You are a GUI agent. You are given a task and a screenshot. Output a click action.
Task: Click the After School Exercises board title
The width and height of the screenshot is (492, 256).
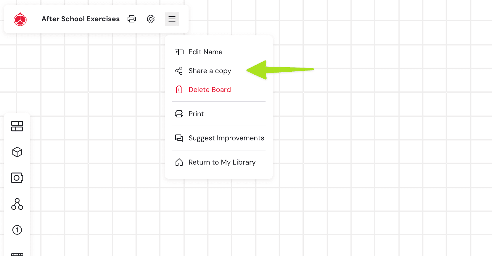81,19
